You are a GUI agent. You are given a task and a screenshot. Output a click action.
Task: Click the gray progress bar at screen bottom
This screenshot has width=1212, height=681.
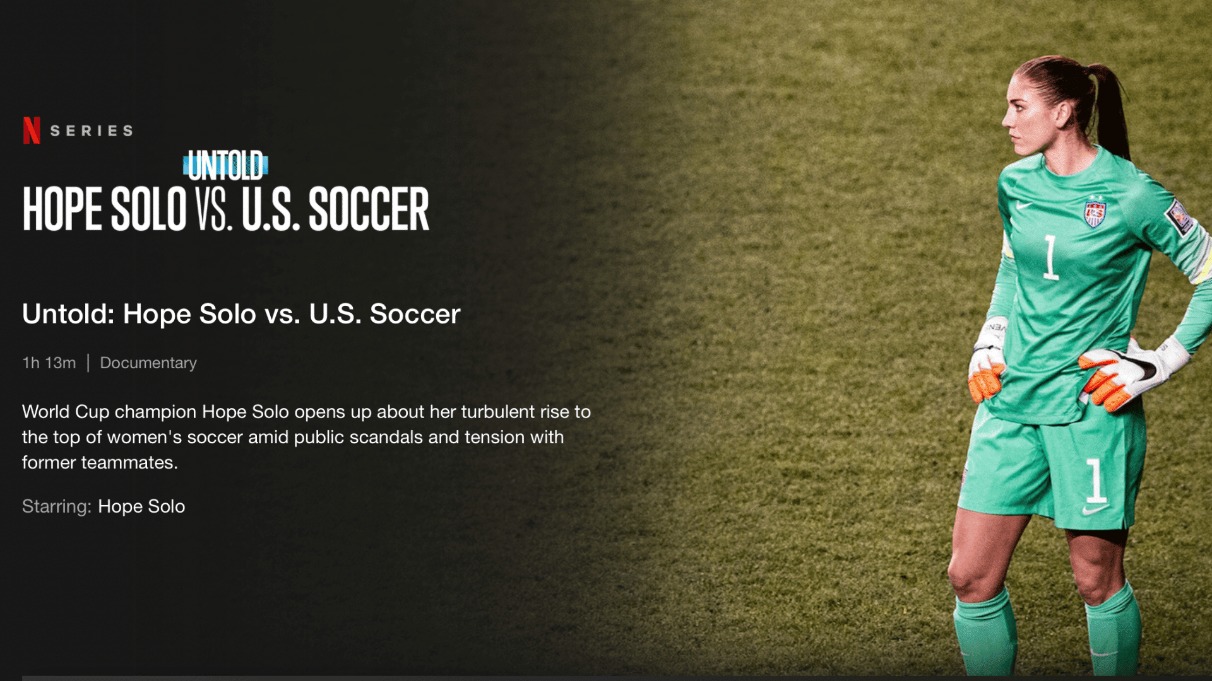(x=617, y=678)
